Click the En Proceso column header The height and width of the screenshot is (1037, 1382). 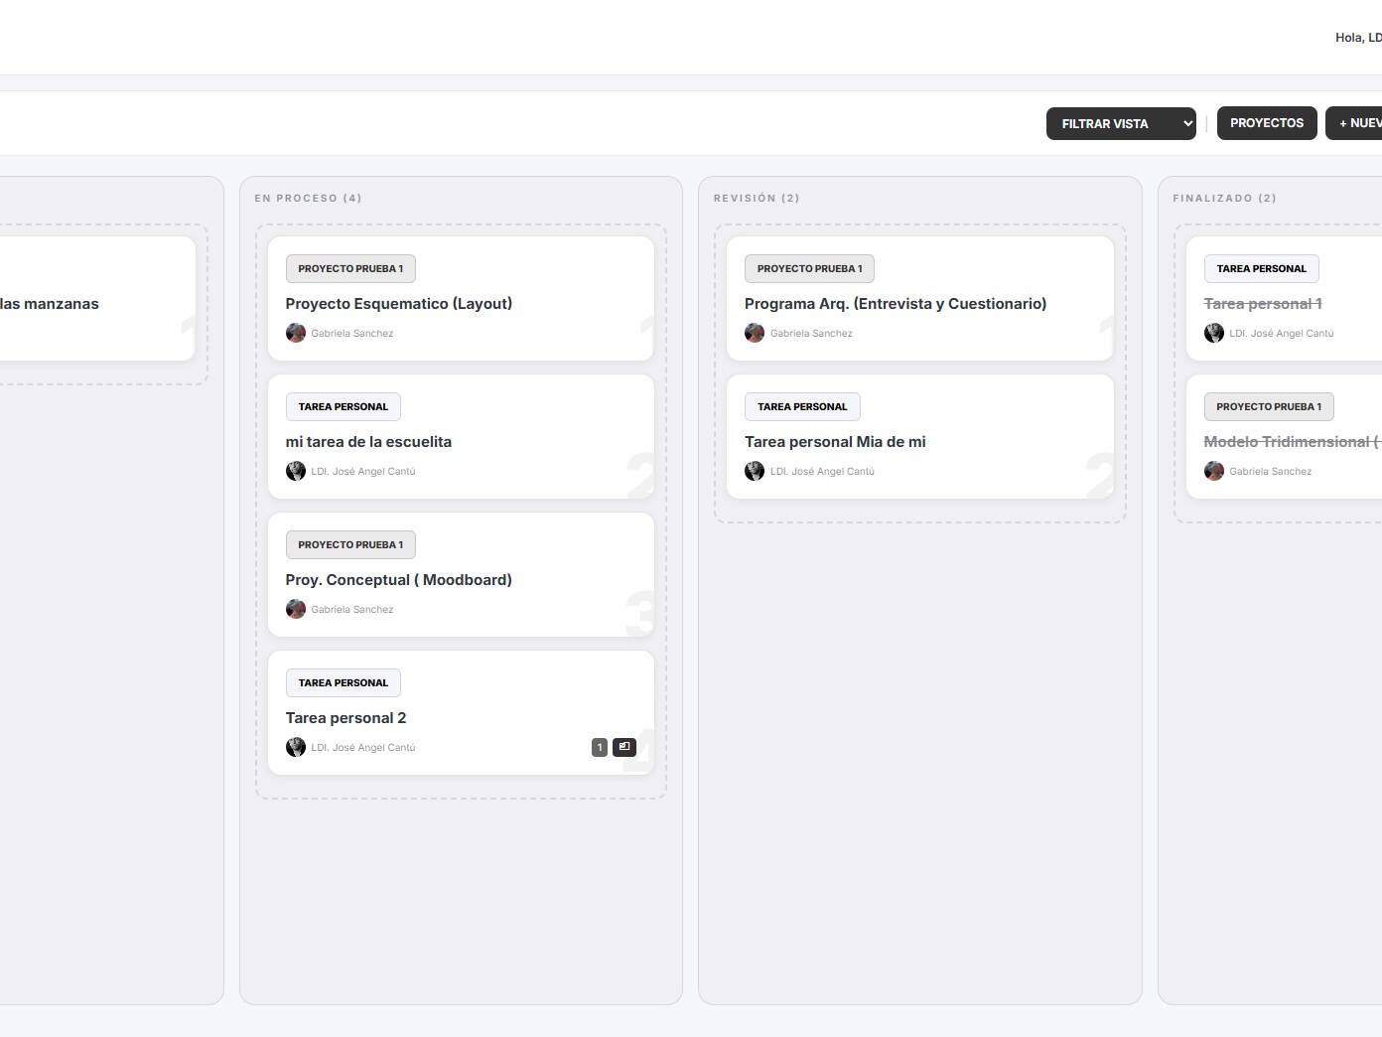pos(308,198)
